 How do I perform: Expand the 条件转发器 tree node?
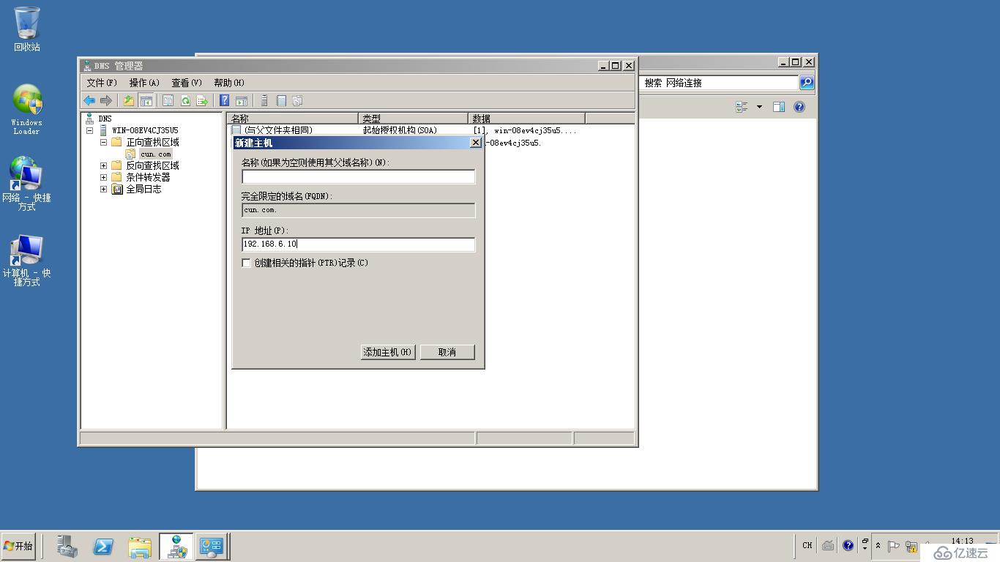click(x=103, y=177)
